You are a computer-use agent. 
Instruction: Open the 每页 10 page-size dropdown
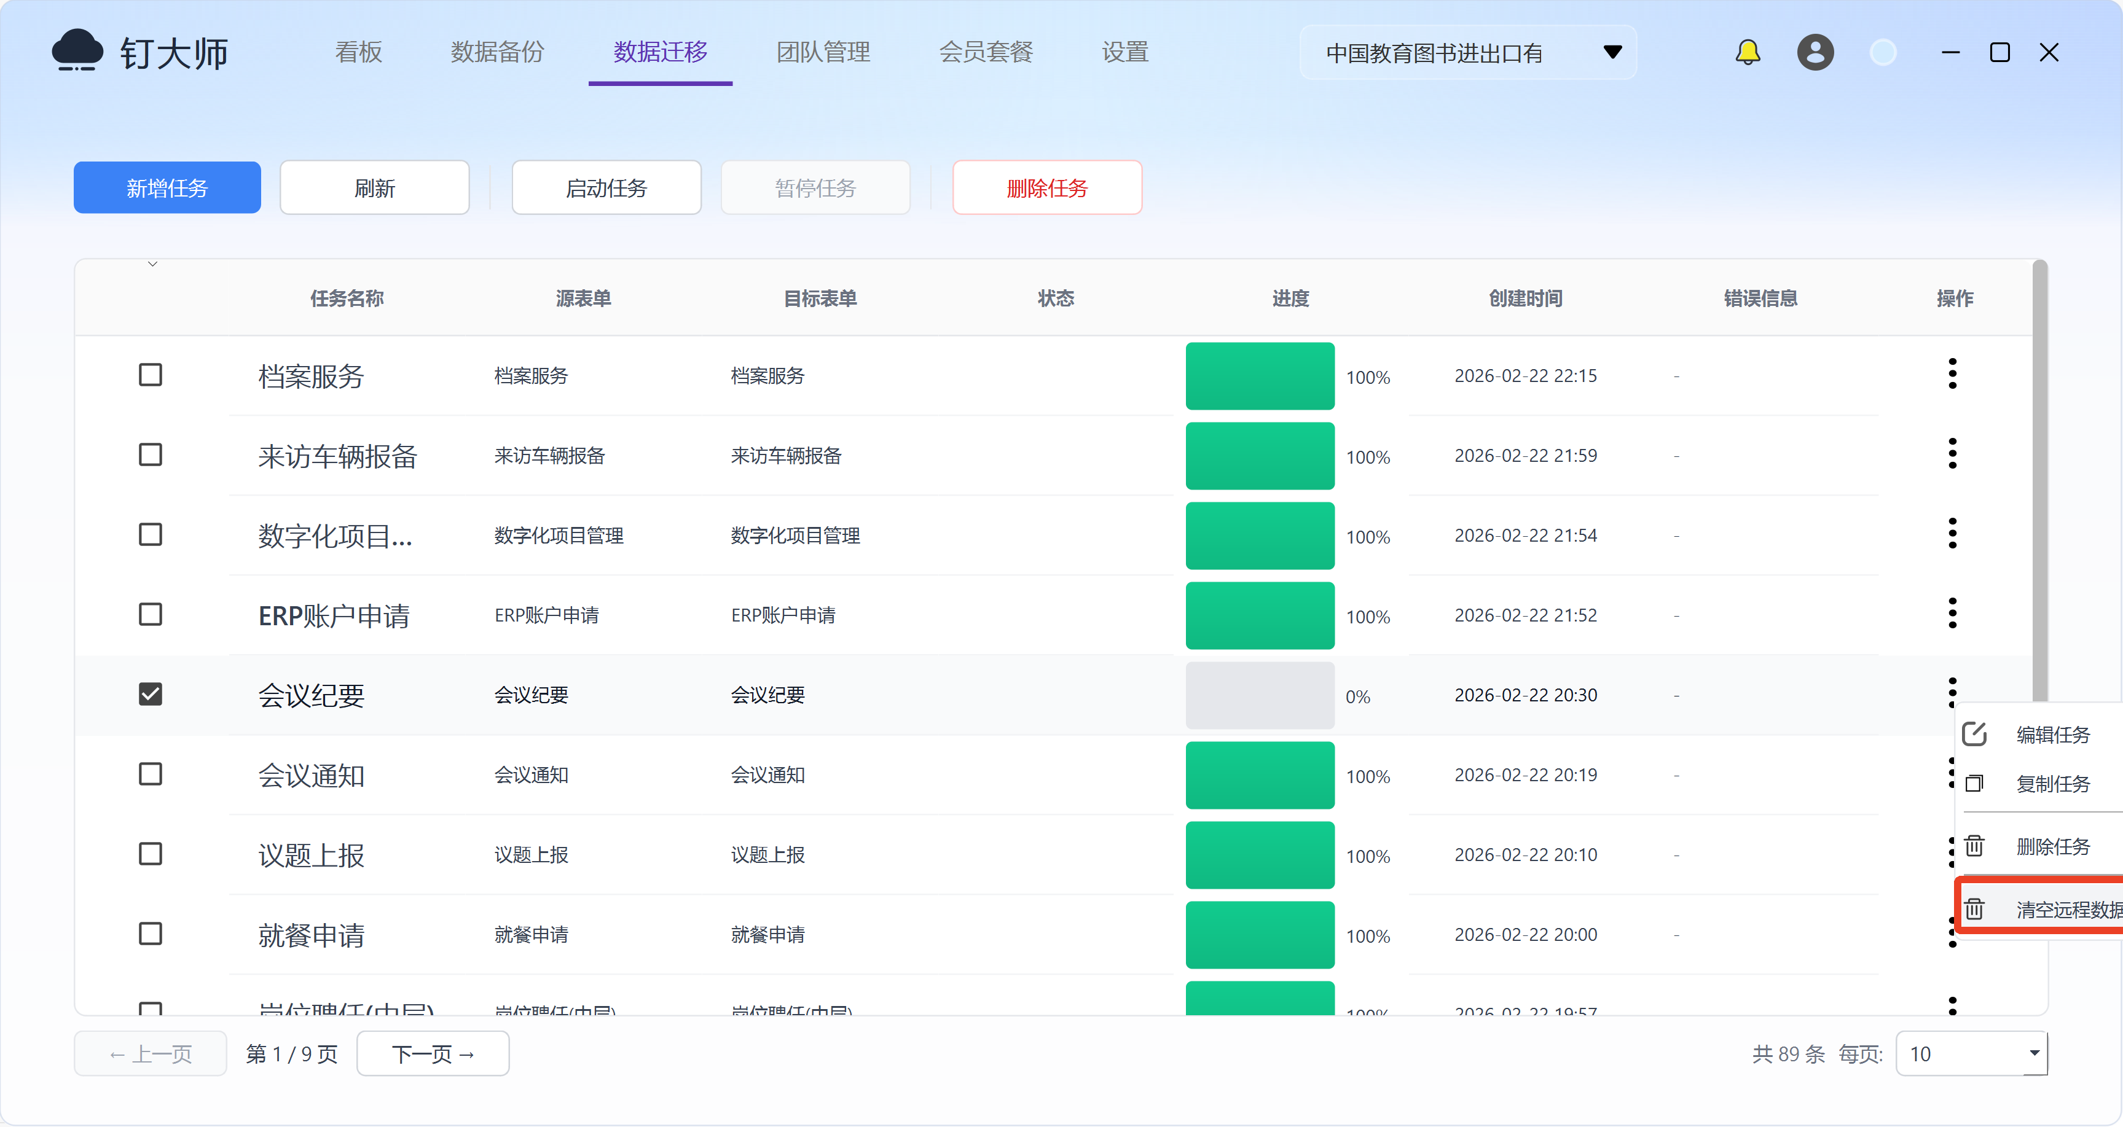pos(1971,1055)
